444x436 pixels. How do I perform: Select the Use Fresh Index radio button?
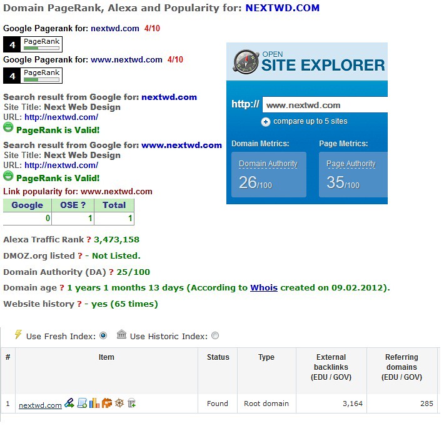pos(103,335)
